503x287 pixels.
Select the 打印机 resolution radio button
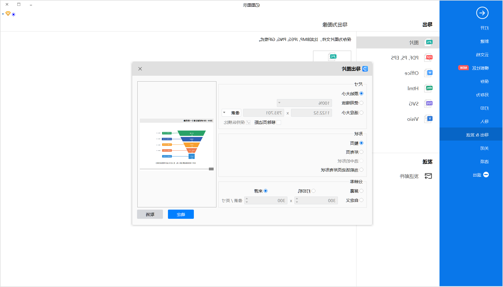[313, 191]
